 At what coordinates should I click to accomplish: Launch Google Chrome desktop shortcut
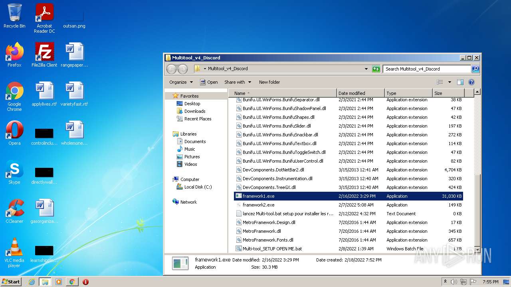point(14,96)
